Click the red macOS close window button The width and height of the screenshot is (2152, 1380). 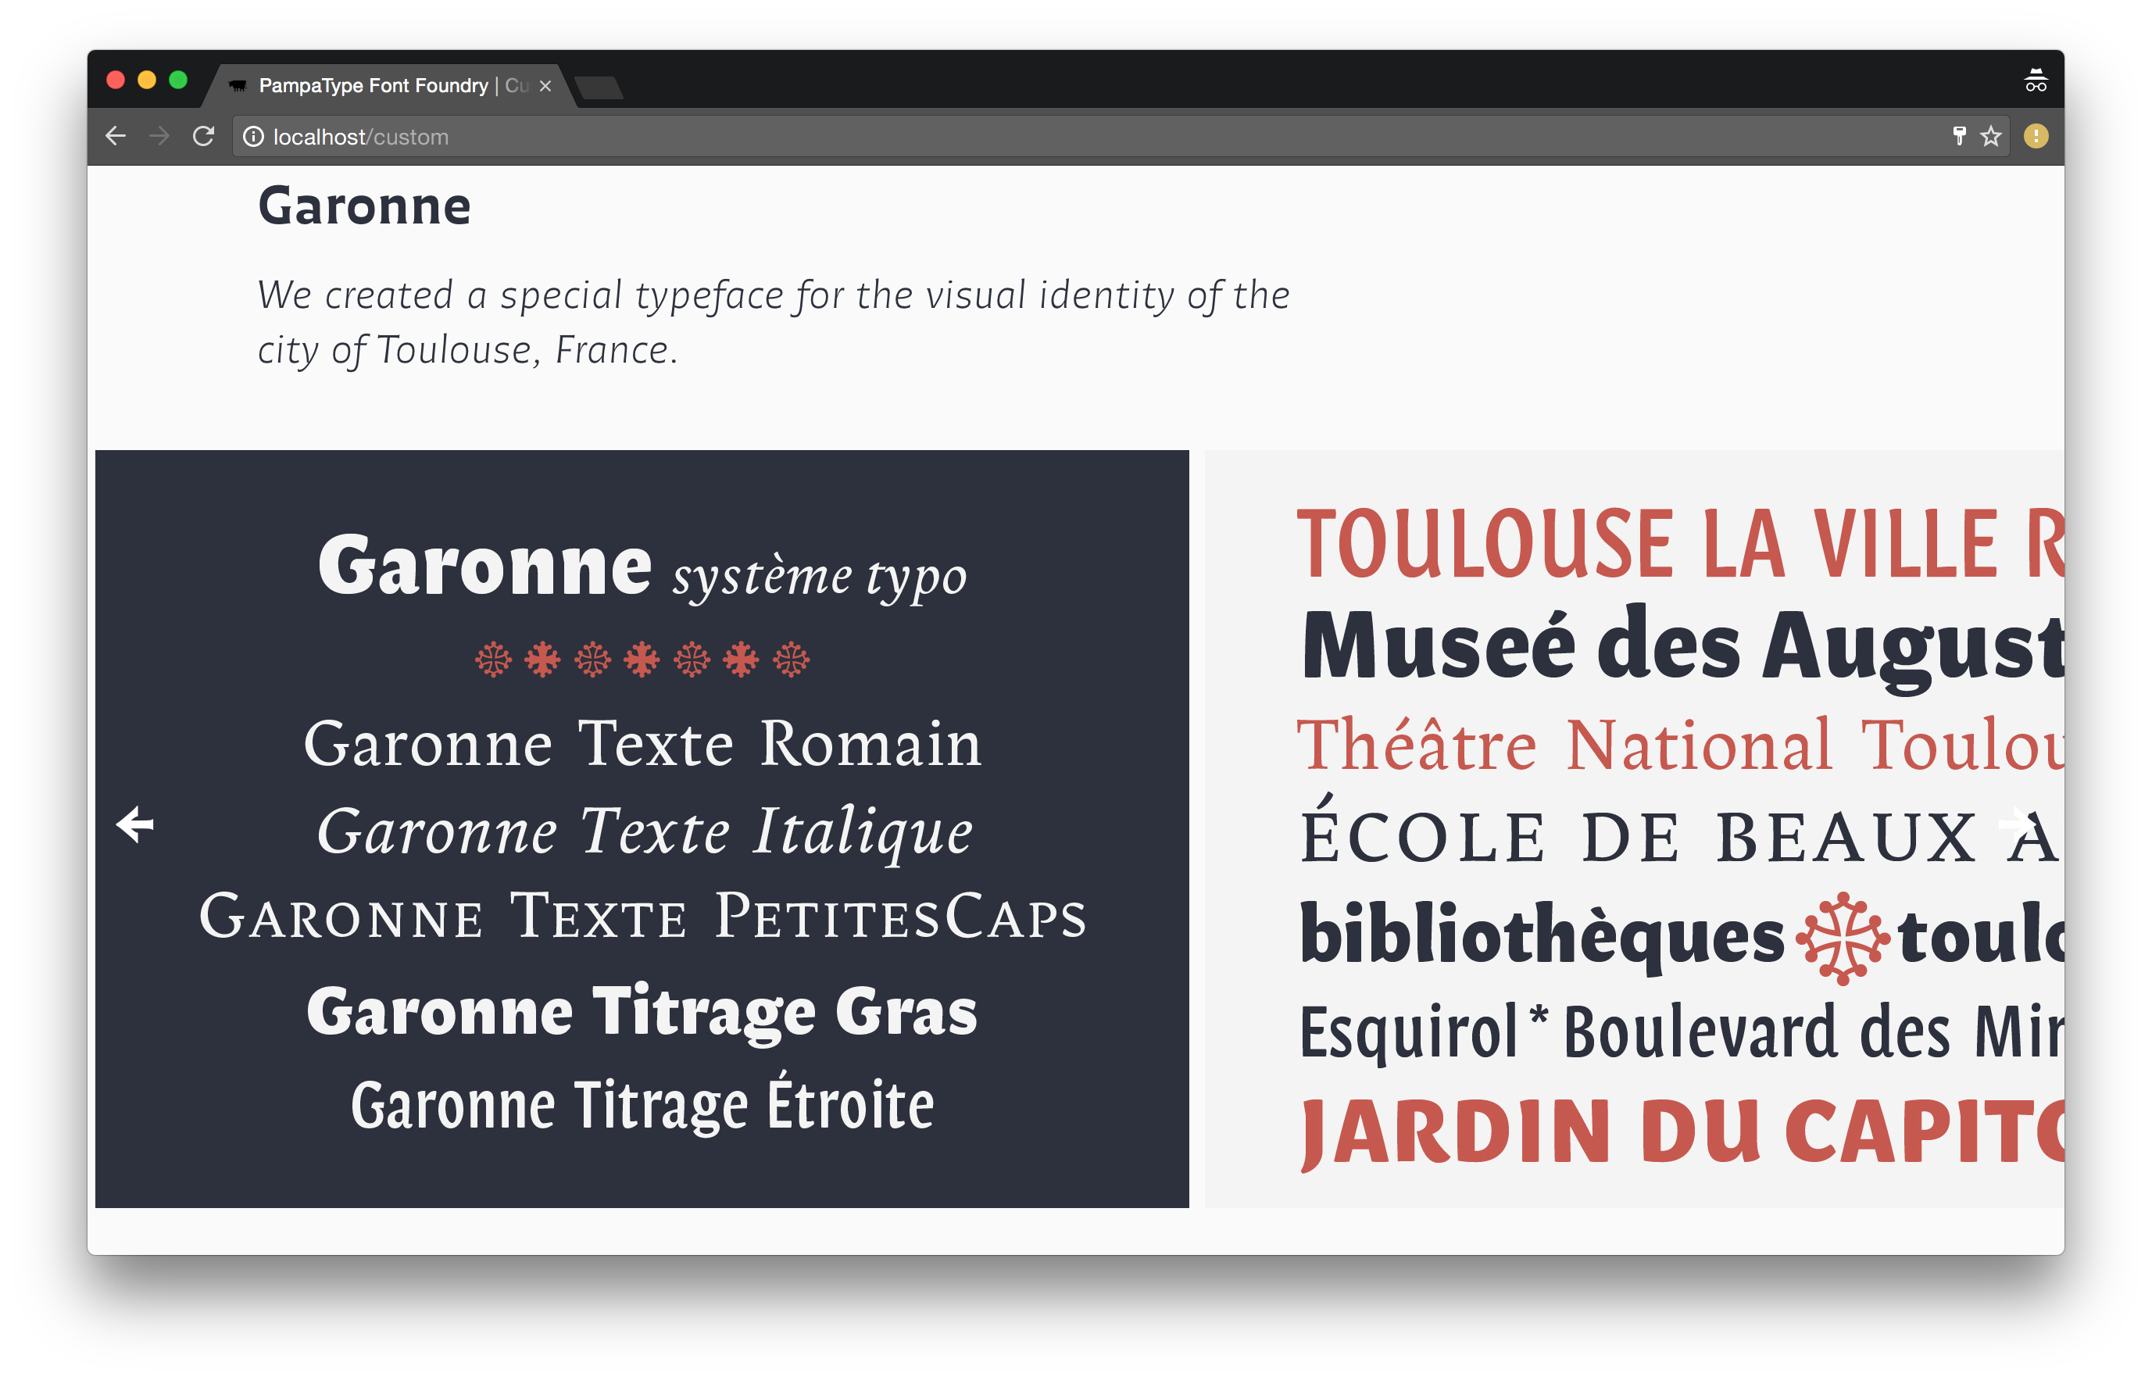point(116,80)
